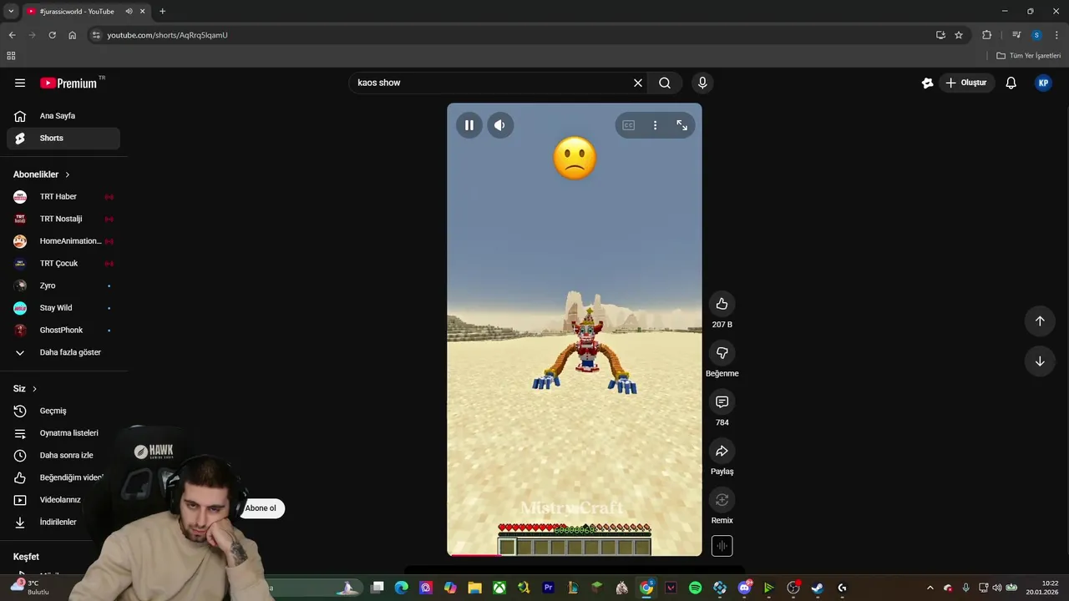Viewport: 1069px width, 601px height.
Task: Start voice search with the microphone
Action: [702, 83]
